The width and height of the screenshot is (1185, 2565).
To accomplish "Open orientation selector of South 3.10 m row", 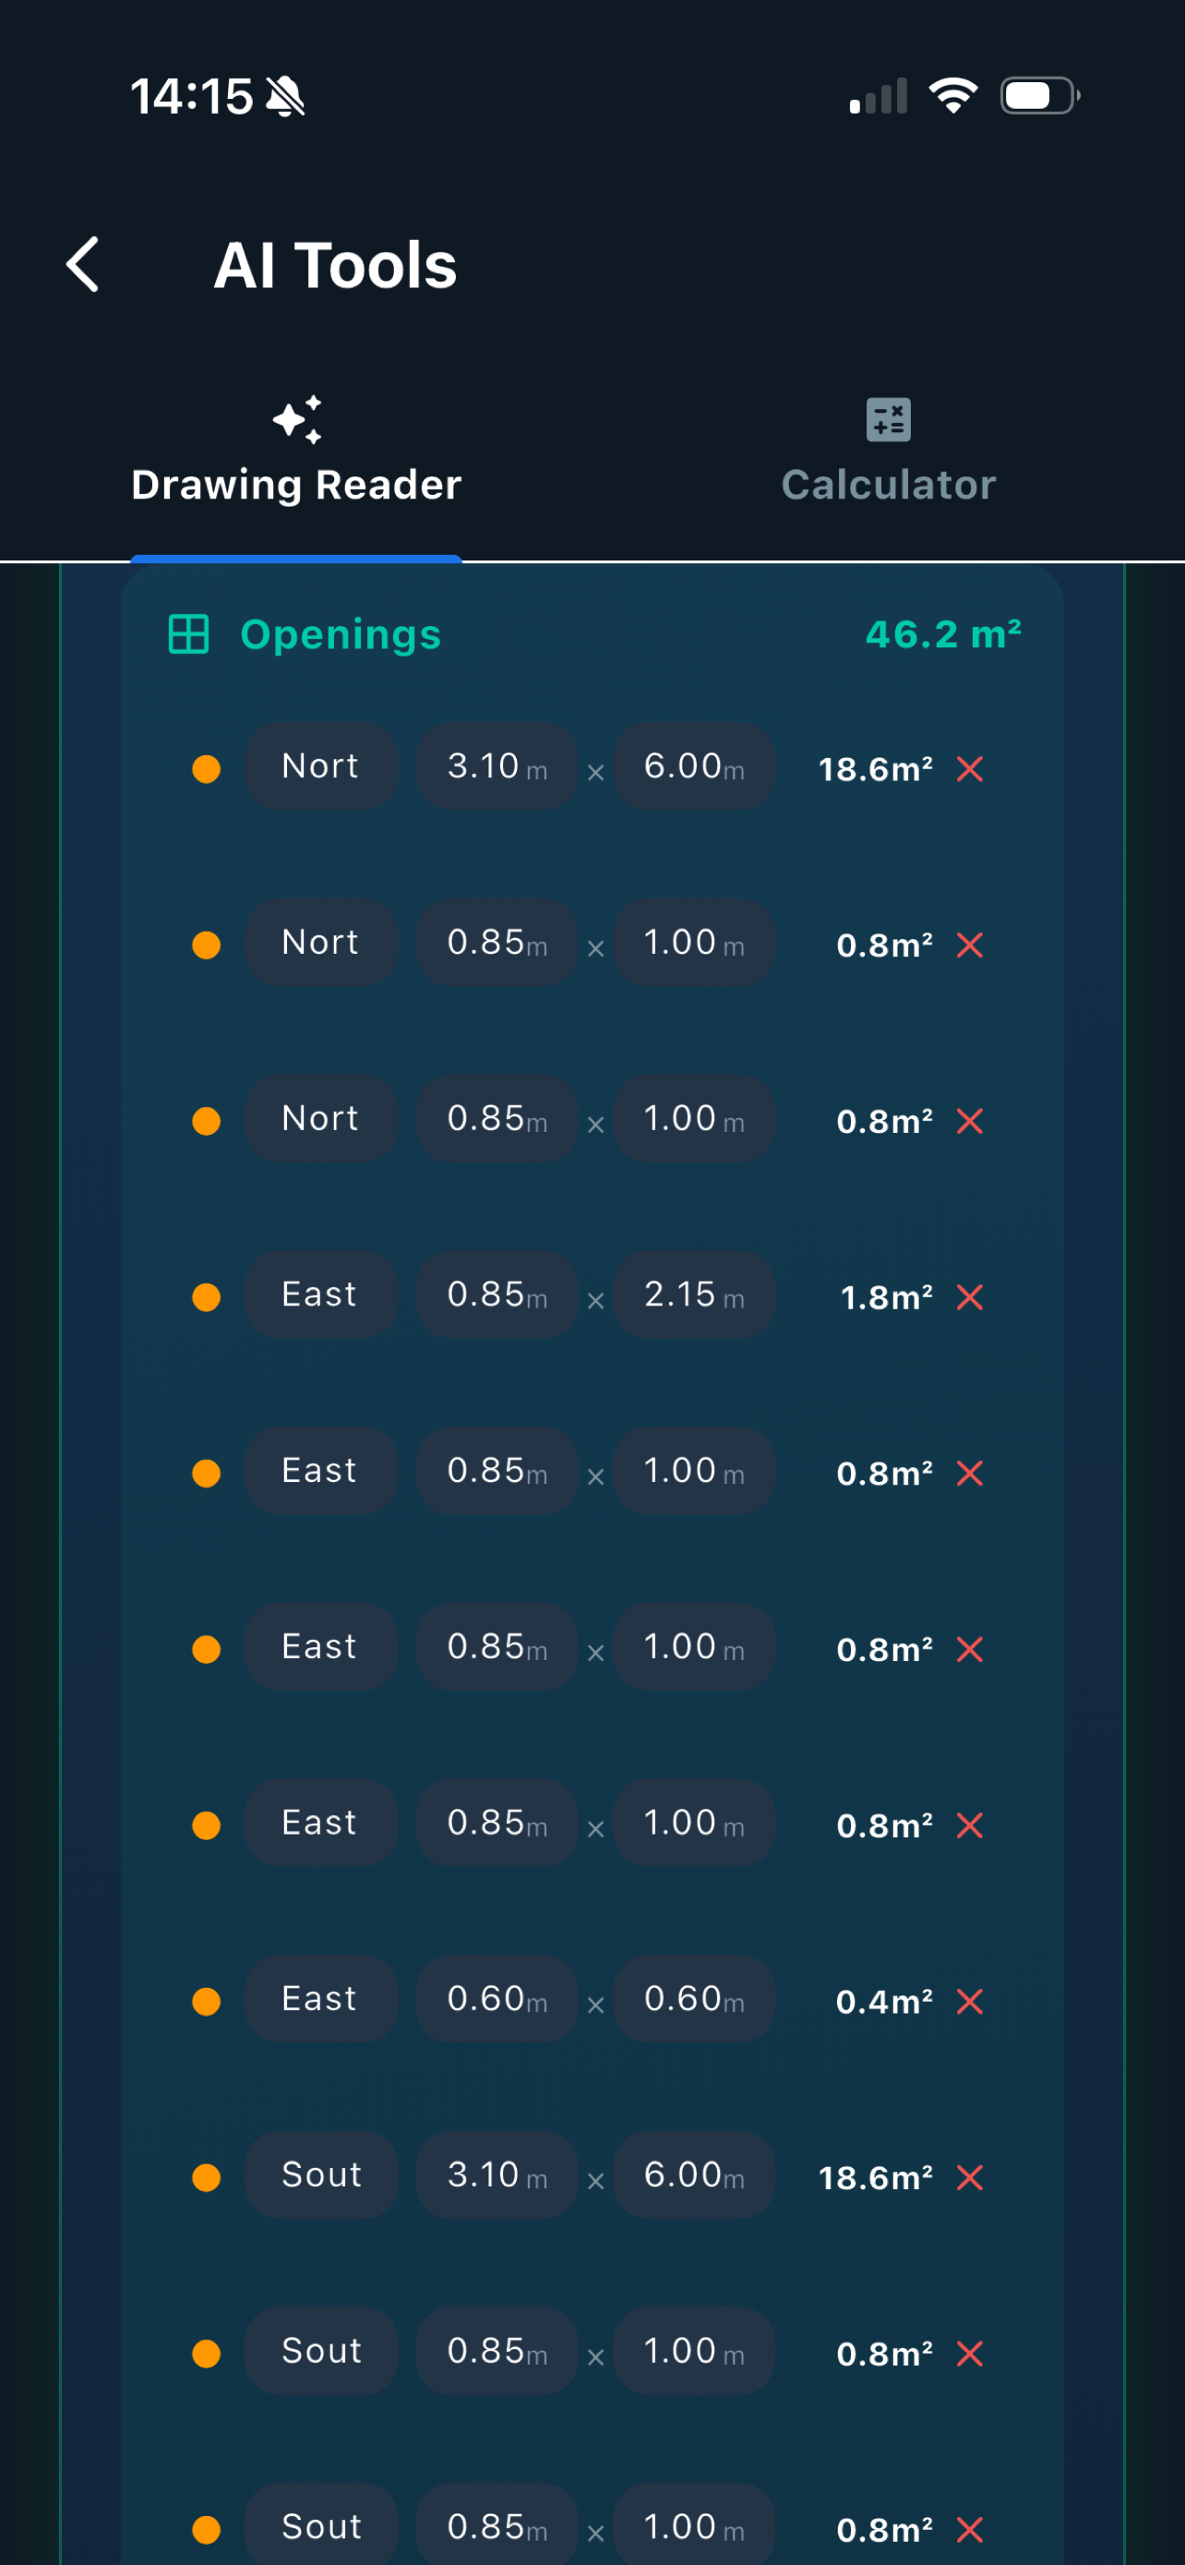I will (320, 2174).
